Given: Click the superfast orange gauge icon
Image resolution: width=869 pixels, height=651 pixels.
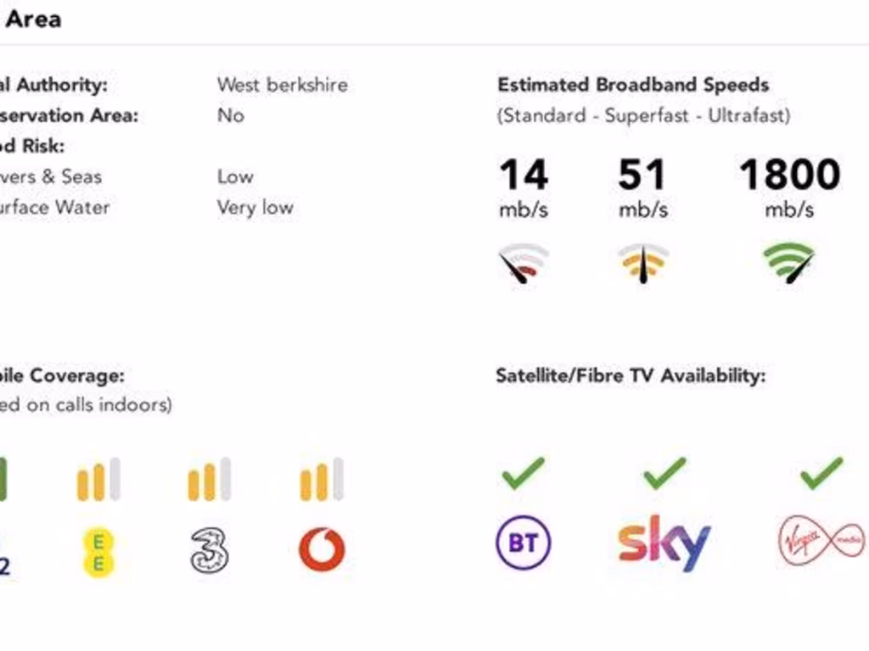Looking at the screenshot, I should click(642, 264).
